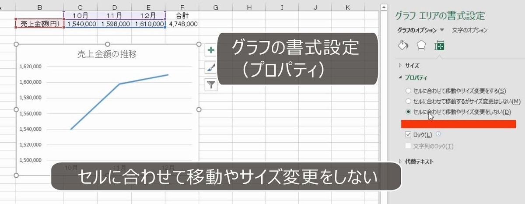Select column F header

tap(182, 7)
